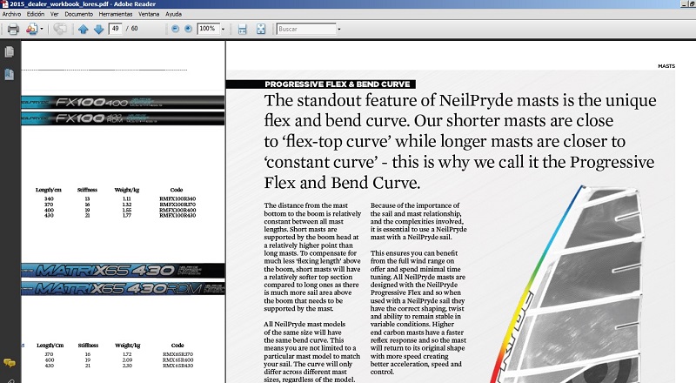Screen dimensions: 696x383
Task: Open the Ver menu
Action: pyautogui.click(x=54, y=14)
